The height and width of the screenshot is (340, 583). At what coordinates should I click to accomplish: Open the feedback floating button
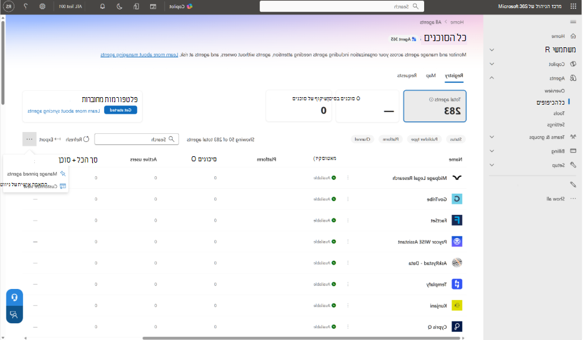[x=14, y=314]
